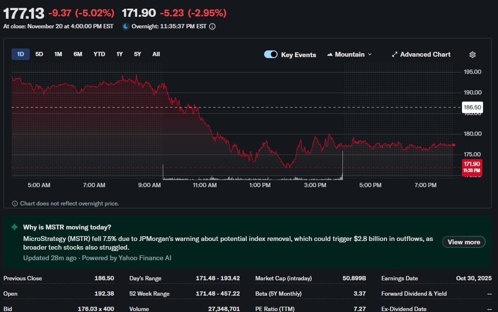Screen dimensions: 498x312
Task: Click the info icon beside chart disclaimer
Action: pos(15,204)
